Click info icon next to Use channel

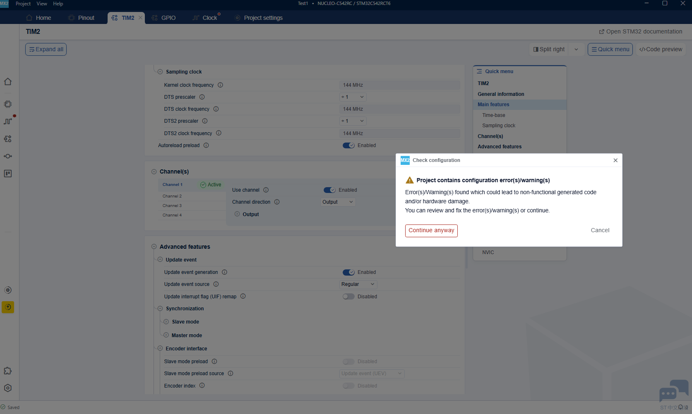point(266,190)
